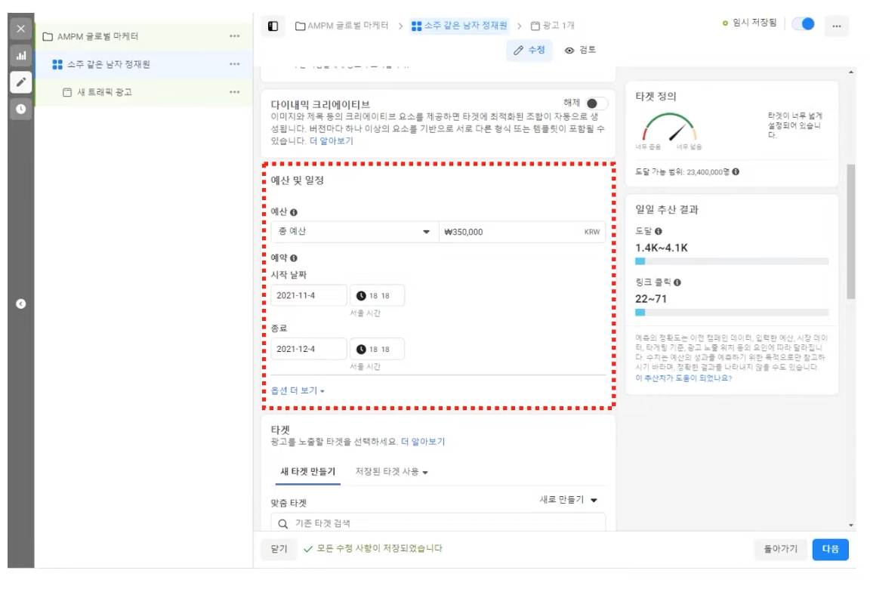
Task: Click the blue 다음 button
Action: [x=830, y=549]
